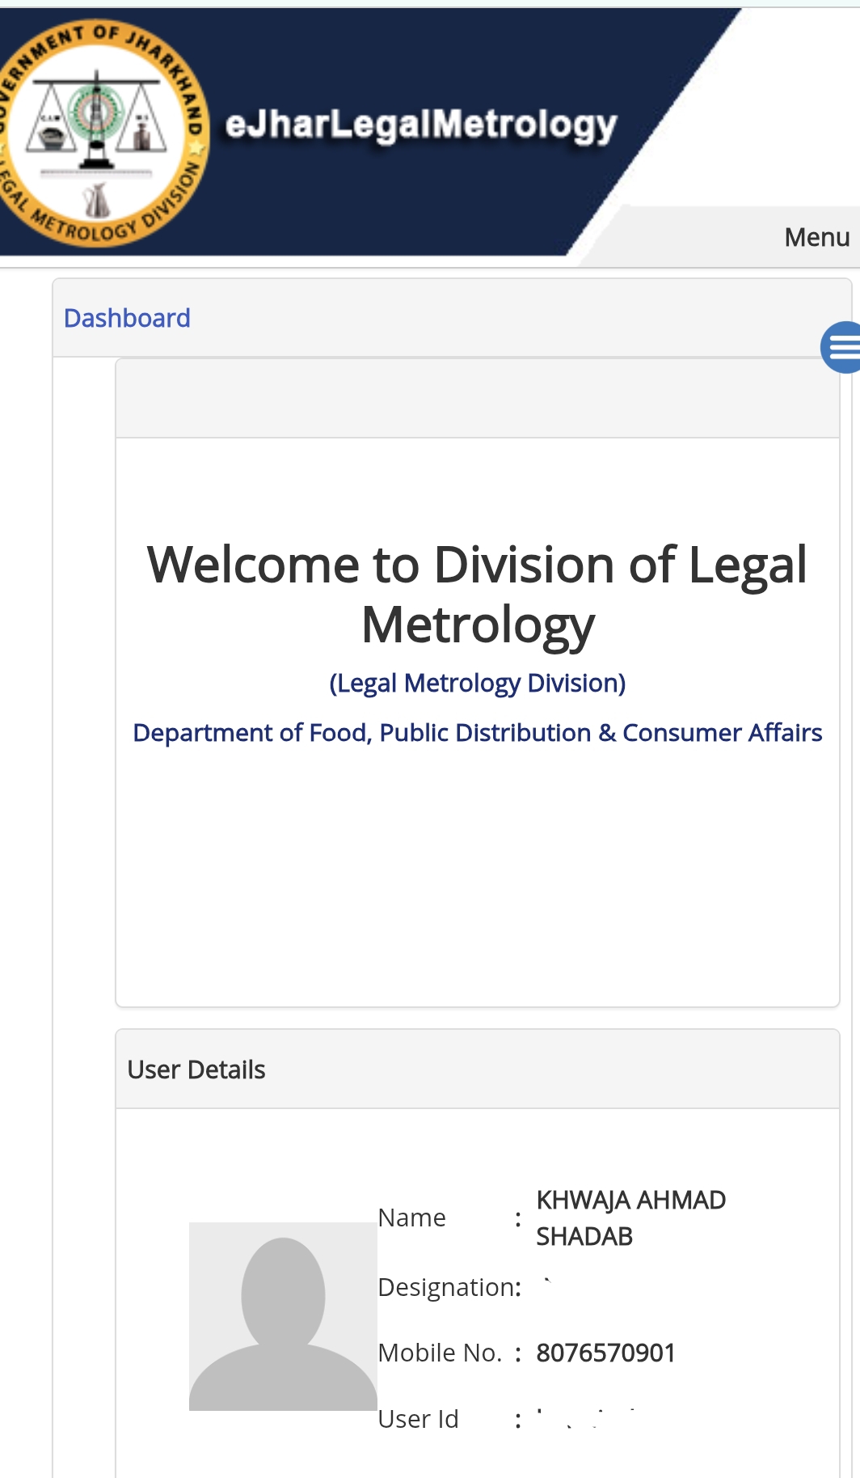Click the Mobile No. field label
This screenshot has width=860, height=1478.
pos(440,1353)
